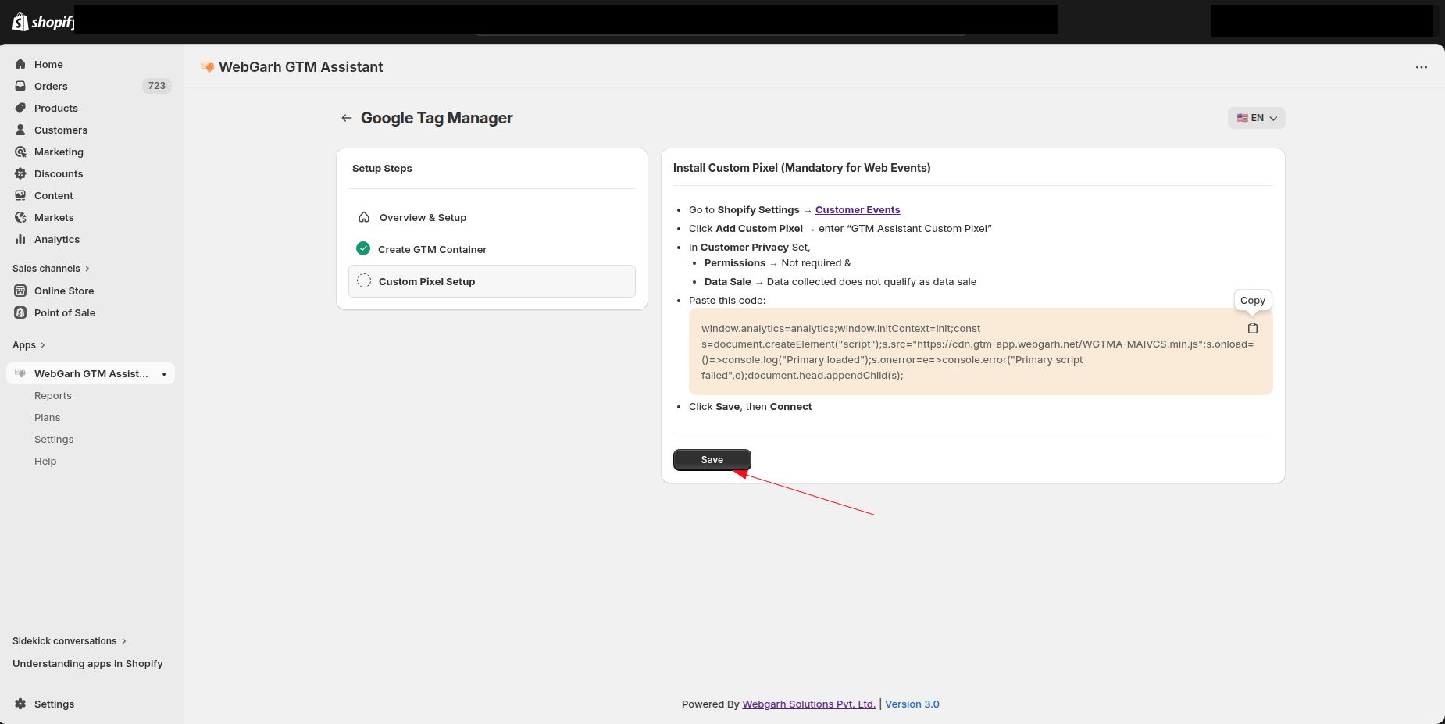1445x724 pixels.
Task: Click the Save button
Action: (x=712, y=460)
